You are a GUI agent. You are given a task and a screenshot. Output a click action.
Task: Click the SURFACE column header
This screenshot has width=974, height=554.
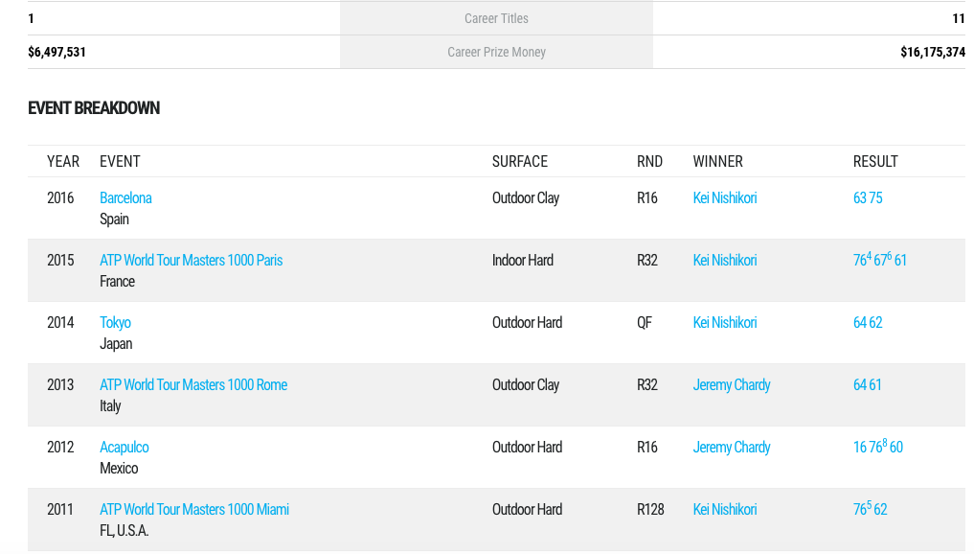point(519,161)
